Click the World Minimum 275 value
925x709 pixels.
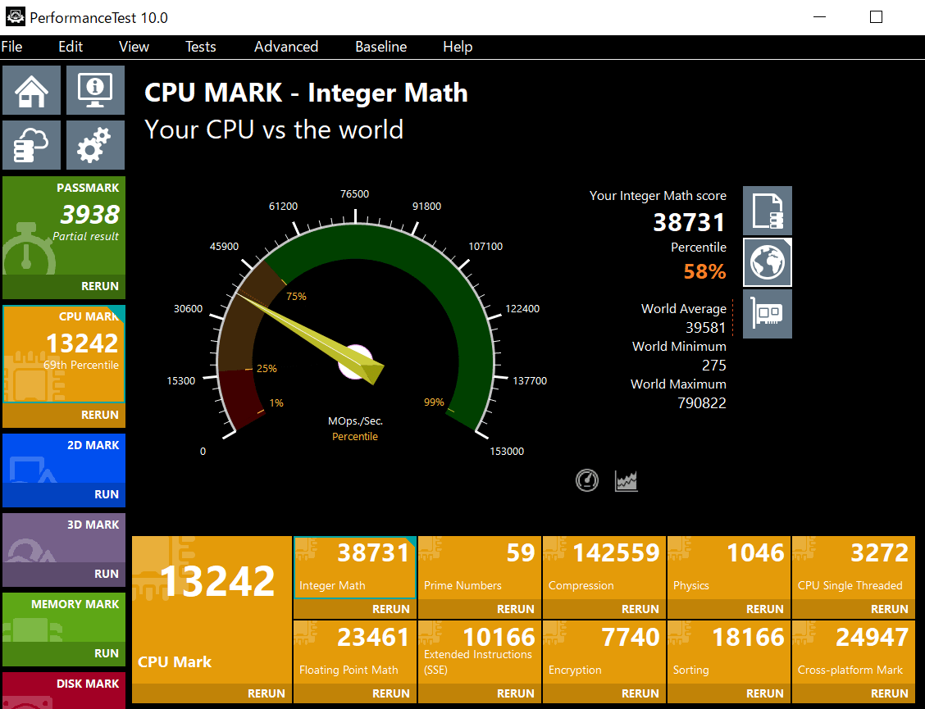[x=713, y=365]
